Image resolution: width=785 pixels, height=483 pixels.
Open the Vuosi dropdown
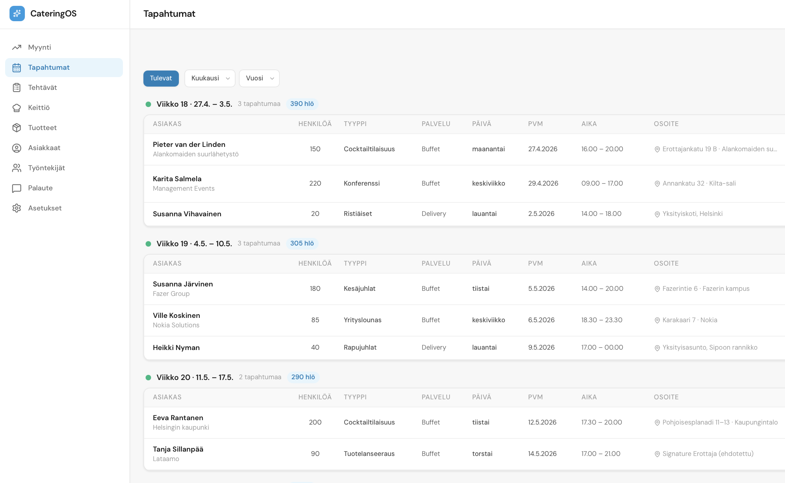pos(259,78)
